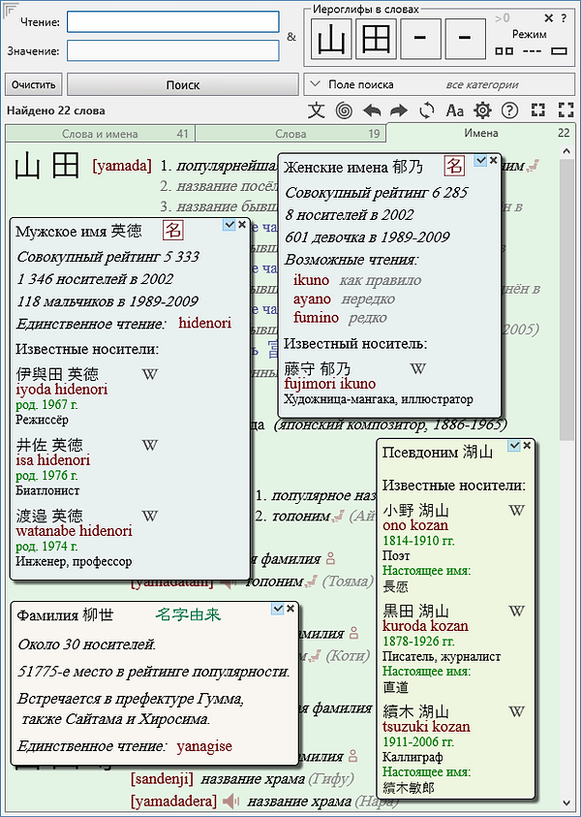Screen dimensions: 581x817
Task: Open help with circled question mark icon
Action: coord(509,110)
